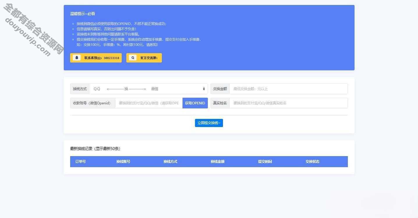Click the QQ penguin icon on customer service button

click(77, 58)
